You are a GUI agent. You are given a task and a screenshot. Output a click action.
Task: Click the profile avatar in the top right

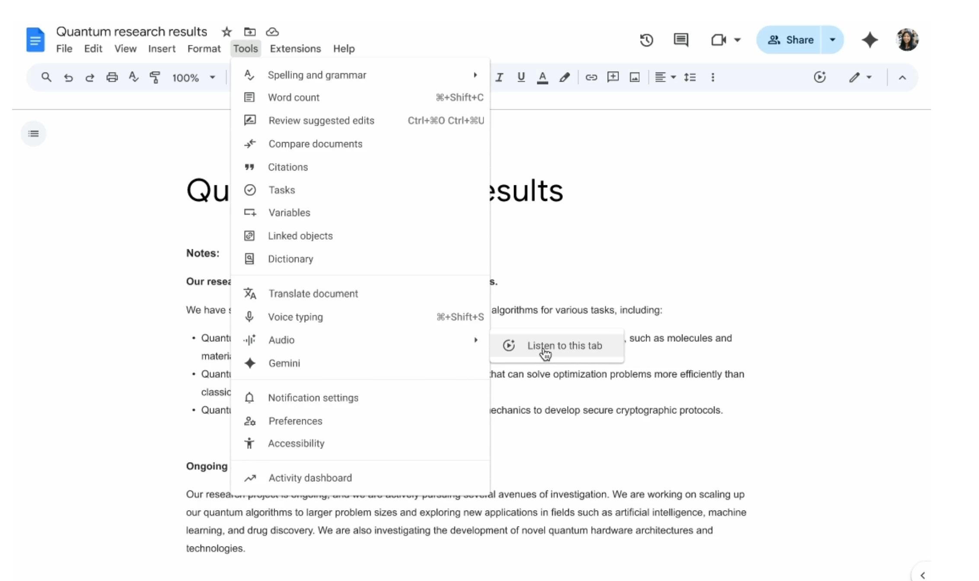pos(907,40)
